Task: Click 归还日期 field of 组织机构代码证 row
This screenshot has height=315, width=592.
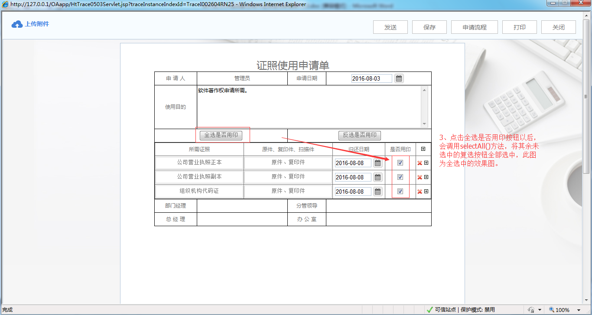Action: [x=353, y=192]
